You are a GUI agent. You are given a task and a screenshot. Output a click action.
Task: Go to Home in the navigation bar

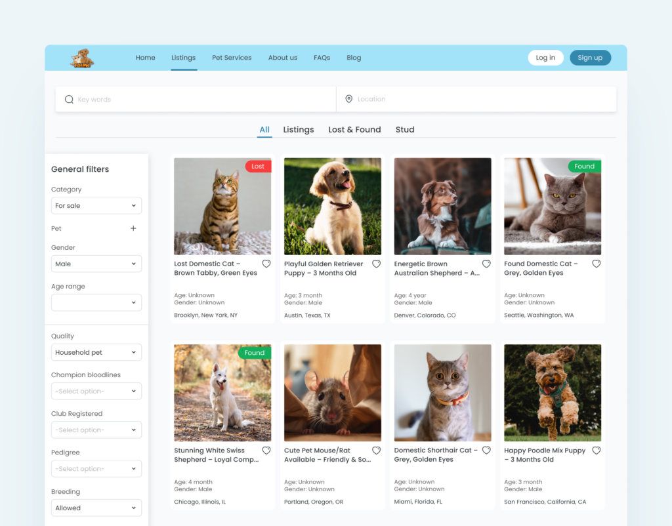point(145,58)
